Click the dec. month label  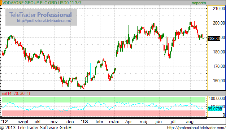coord(70,122)
